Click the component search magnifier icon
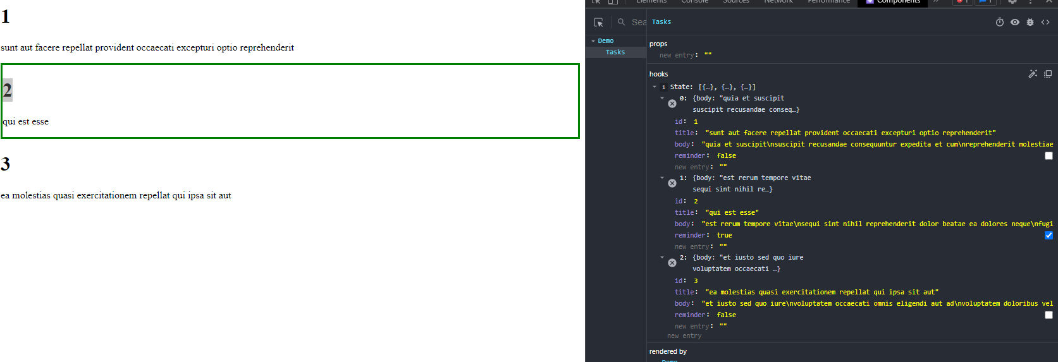Viewport: 1058px width, 362px height. pos(622,22)
